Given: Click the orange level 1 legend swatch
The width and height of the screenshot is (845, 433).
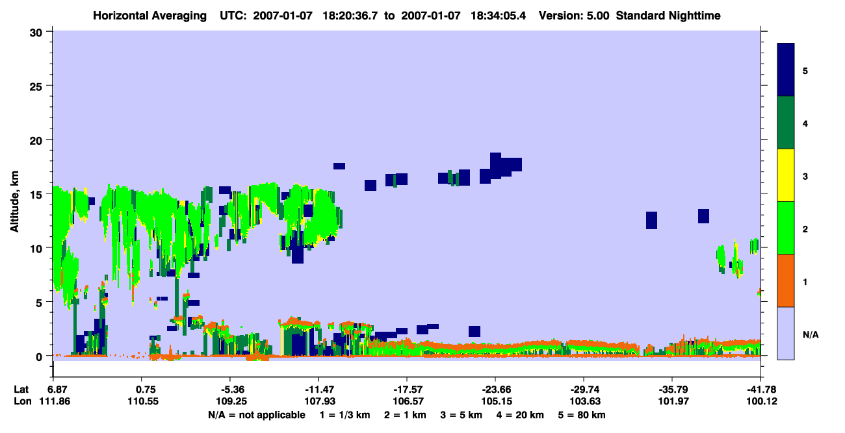Looking at the screenshot, I should [786, 280].
